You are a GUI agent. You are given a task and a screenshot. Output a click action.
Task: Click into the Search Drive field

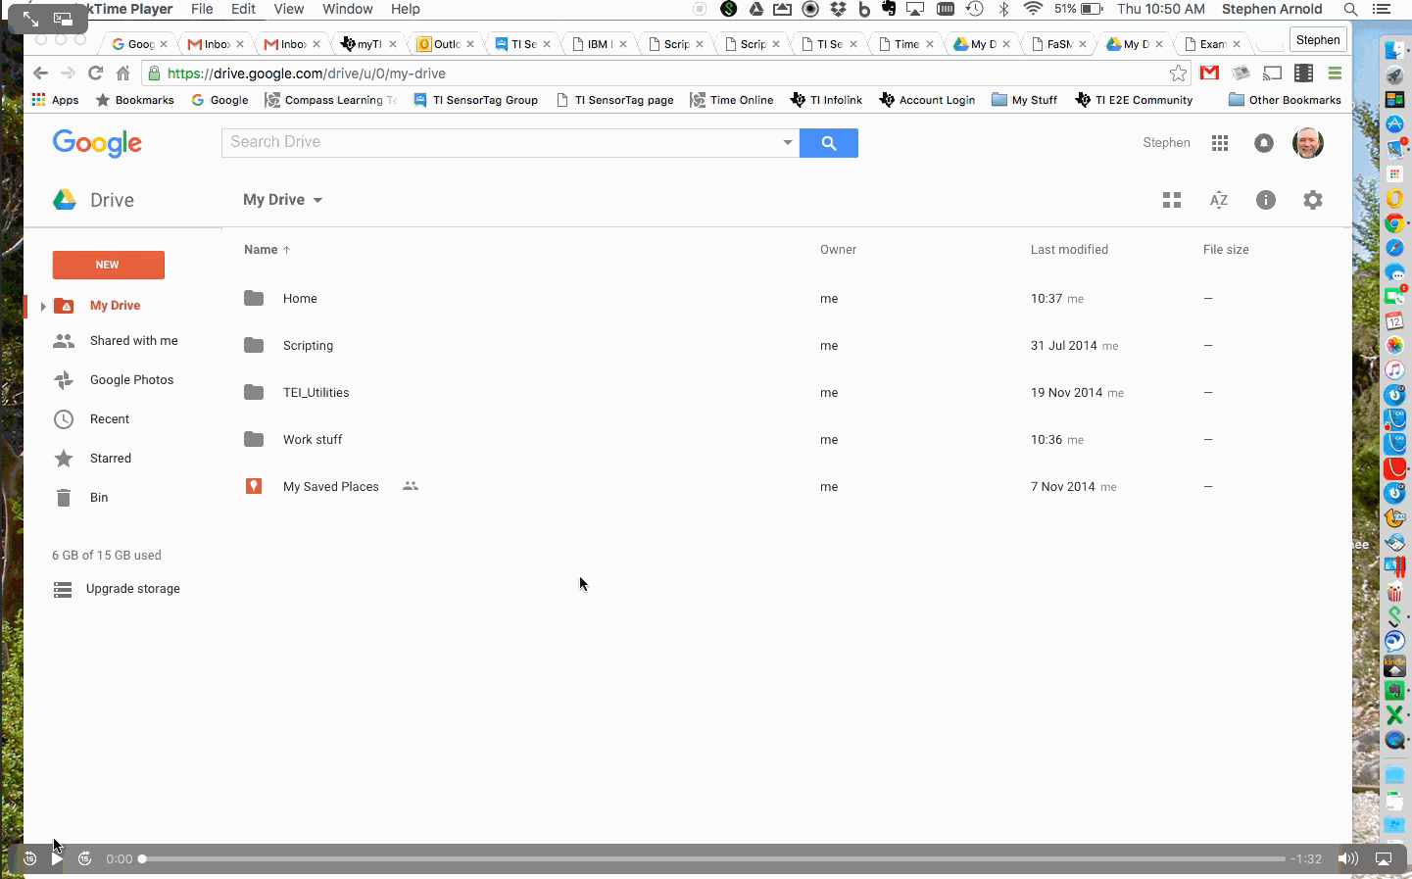500,143
